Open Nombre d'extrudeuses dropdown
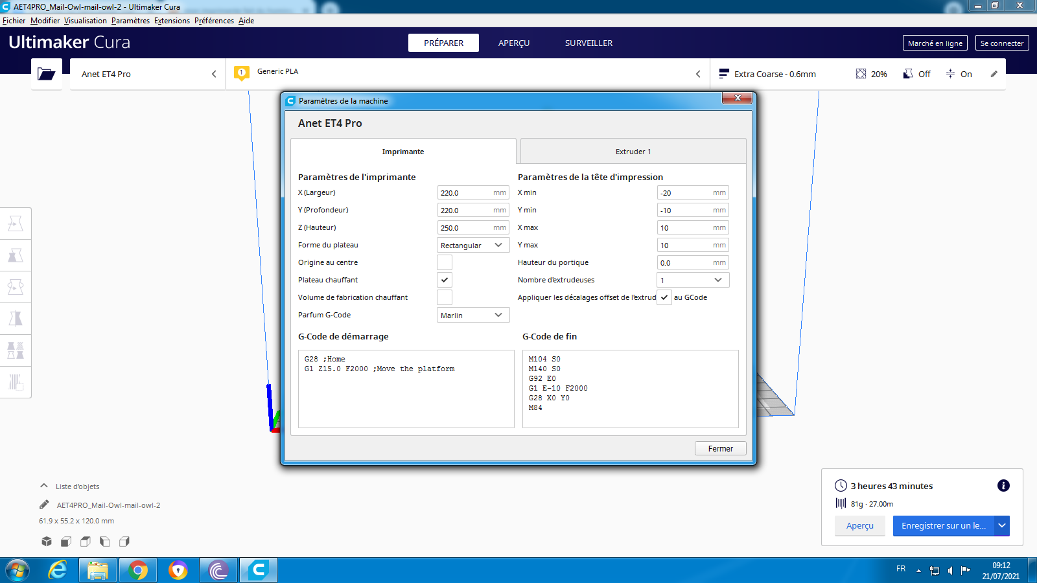The height and width of the screenshot is (583, 1037). (x=693, y=280)
